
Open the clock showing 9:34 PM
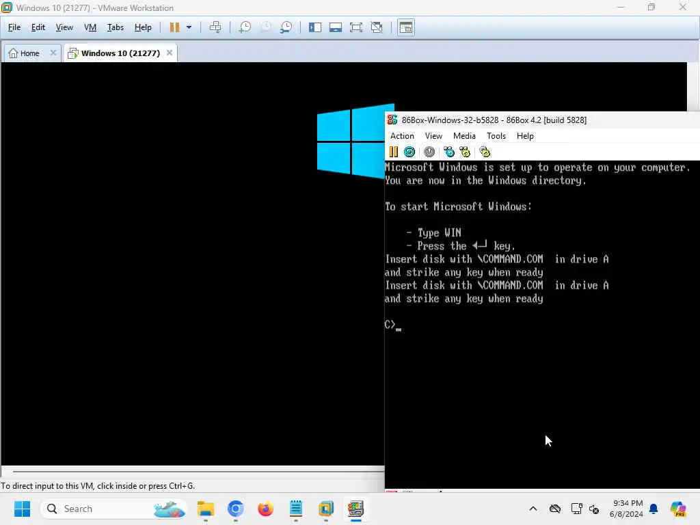point(626,509)
